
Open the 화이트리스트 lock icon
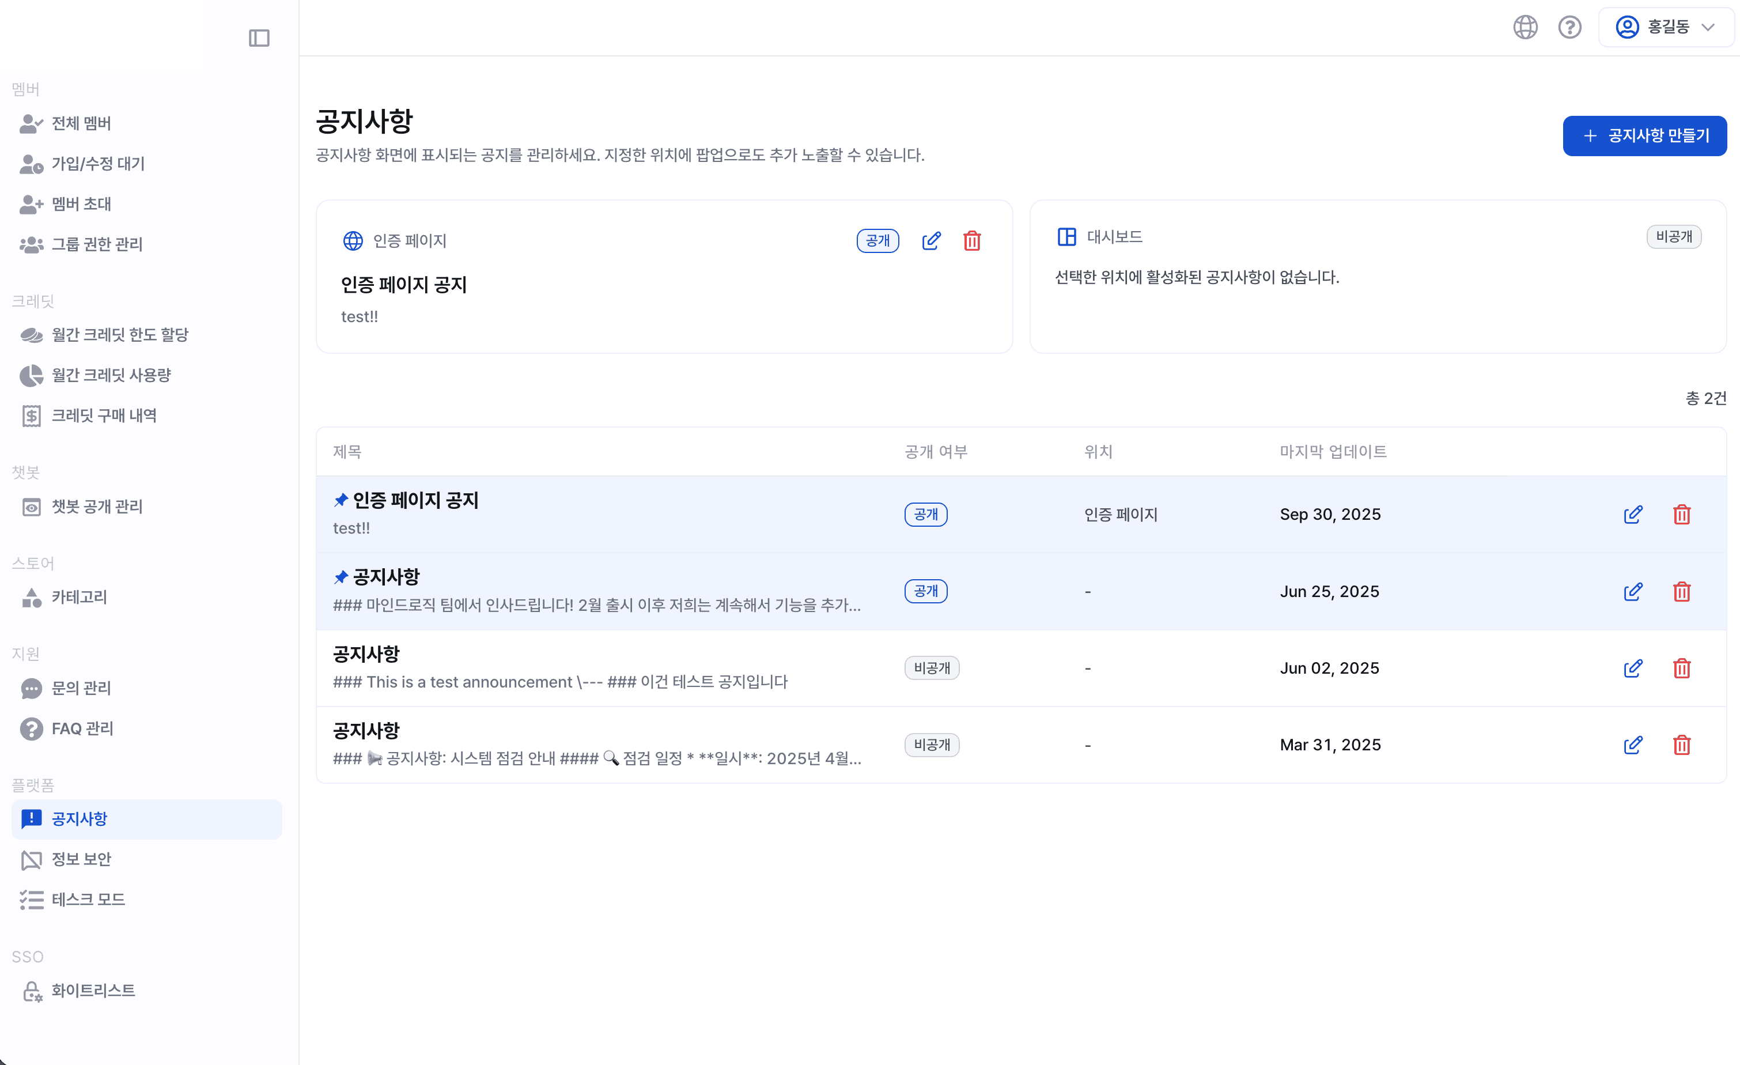(x=32, y=991)
